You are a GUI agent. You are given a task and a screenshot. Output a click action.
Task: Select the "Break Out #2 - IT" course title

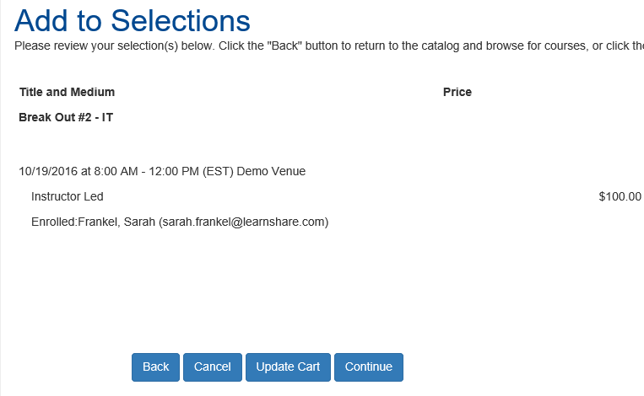pyautogui.click(x=66, y=117)
